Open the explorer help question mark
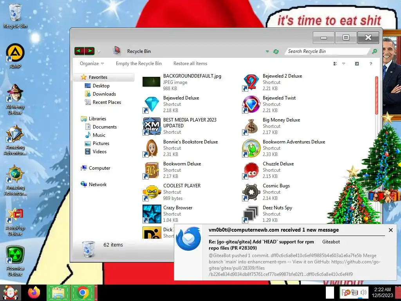 click(x=370, y=63)
